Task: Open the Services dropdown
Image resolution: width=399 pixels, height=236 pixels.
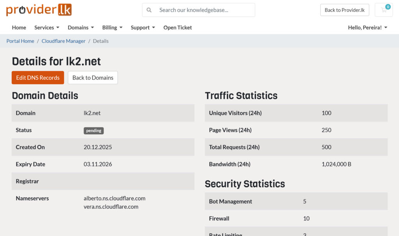Action: (46, 28)
